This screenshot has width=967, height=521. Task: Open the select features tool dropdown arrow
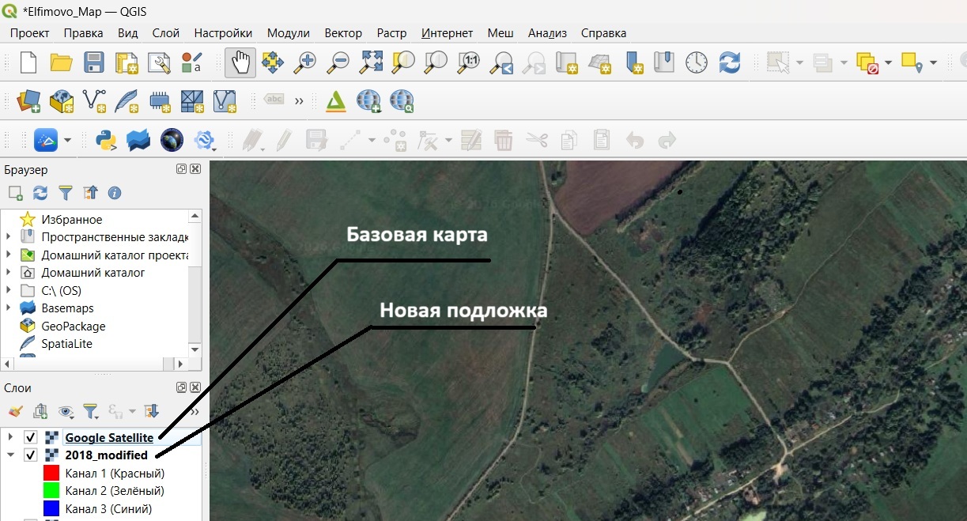[x=800, y=62]
